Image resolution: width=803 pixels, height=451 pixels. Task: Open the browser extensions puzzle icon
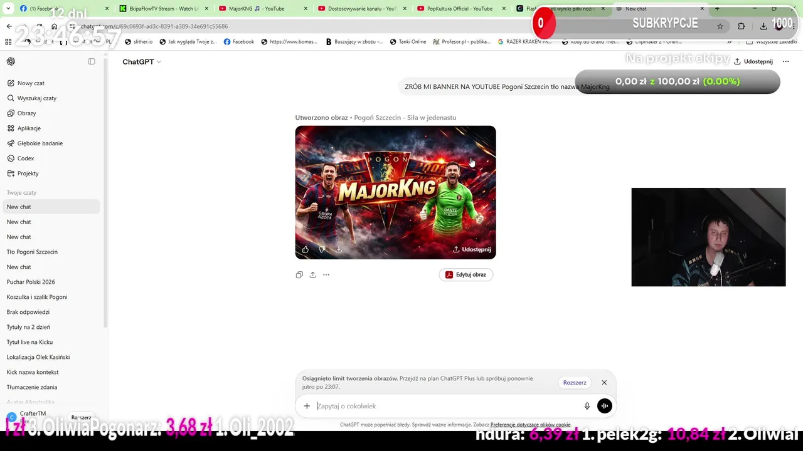click(742, 26)
